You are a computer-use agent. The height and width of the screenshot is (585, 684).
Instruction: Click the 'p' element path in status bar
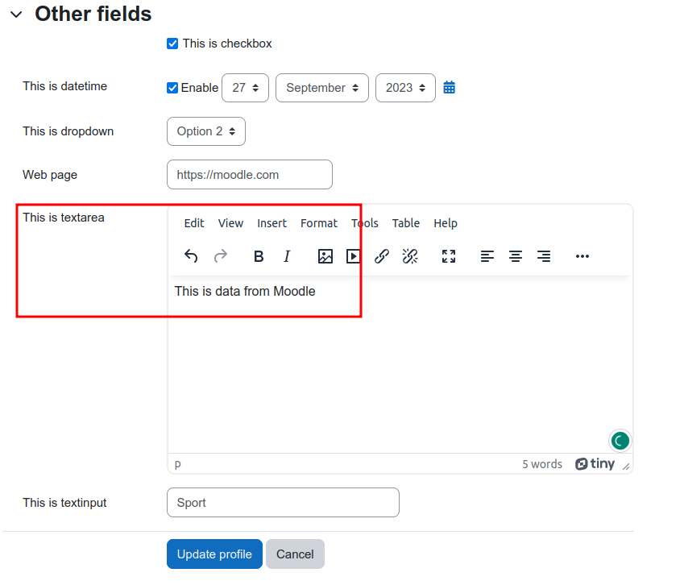[177, 465]
